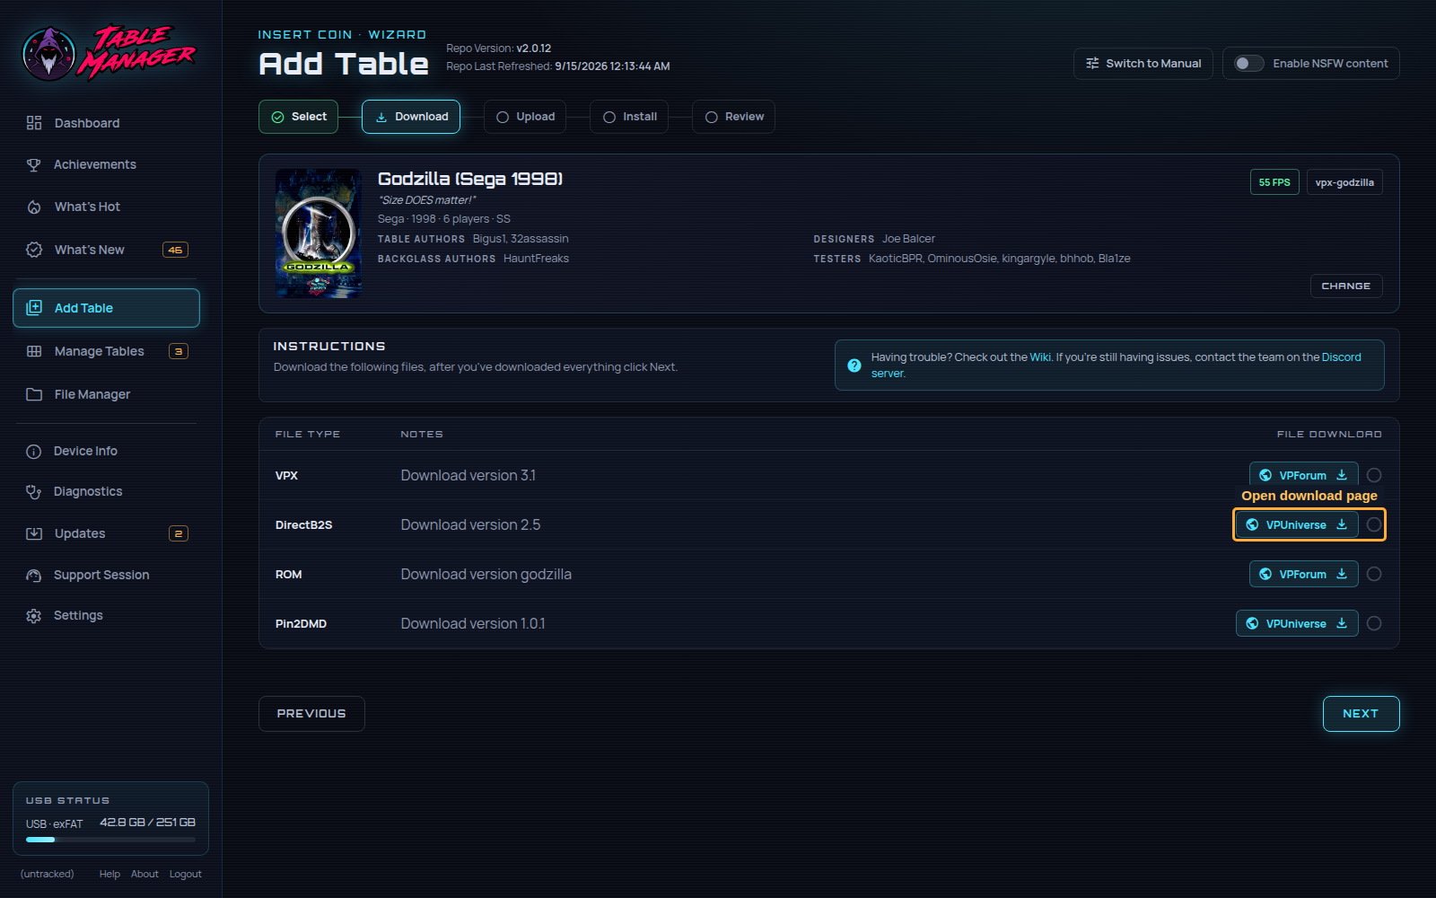Screen dimensions: 1436x898
Task: Jump to the Upload wizard step
Action: (525, 117)
